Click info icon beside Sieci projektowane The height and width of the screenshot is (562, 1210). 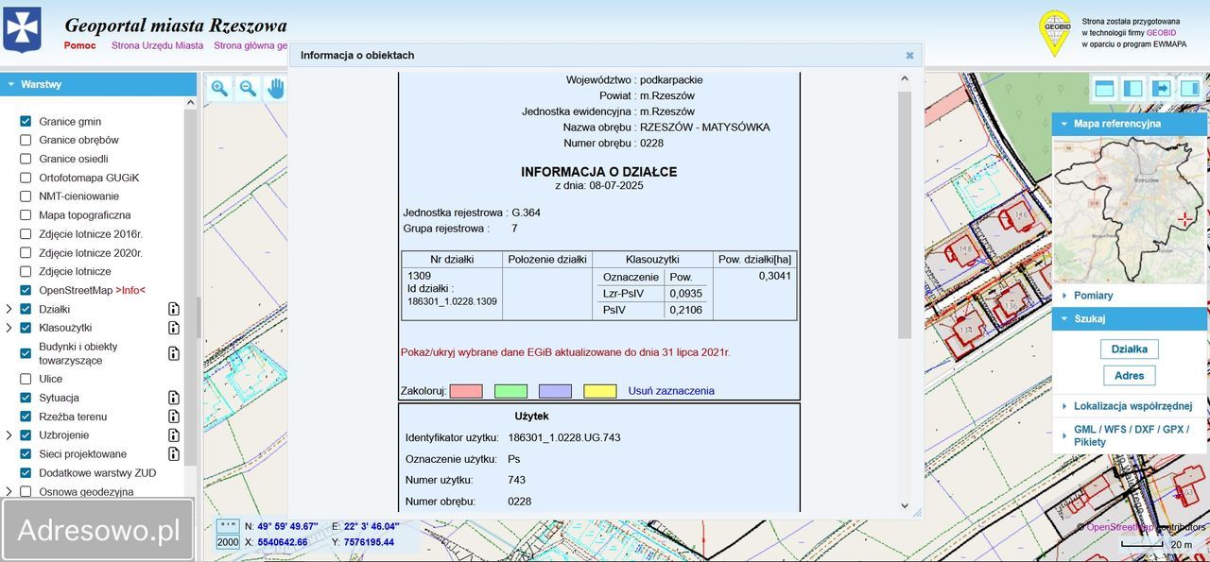(x=174, y=454)
